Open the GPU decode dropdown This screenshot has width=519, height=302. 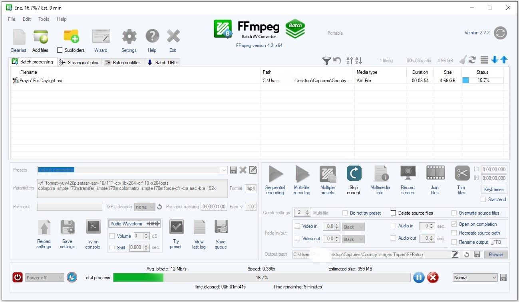point(145,207)
